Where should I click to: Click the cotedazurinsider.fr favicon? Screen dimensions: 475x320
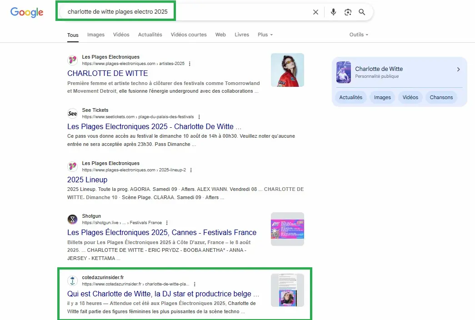pos(72,280)
